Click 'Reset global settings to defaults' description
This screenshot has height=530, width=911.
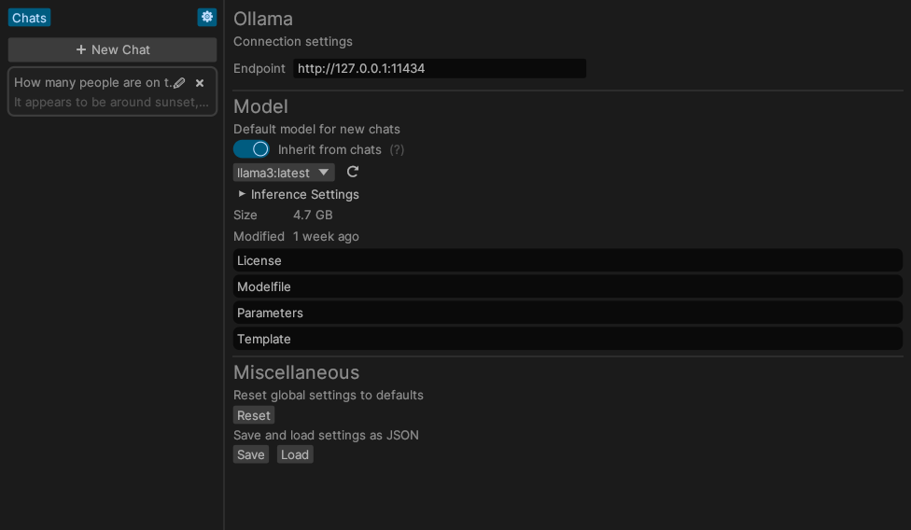click(x=329, y=396)
